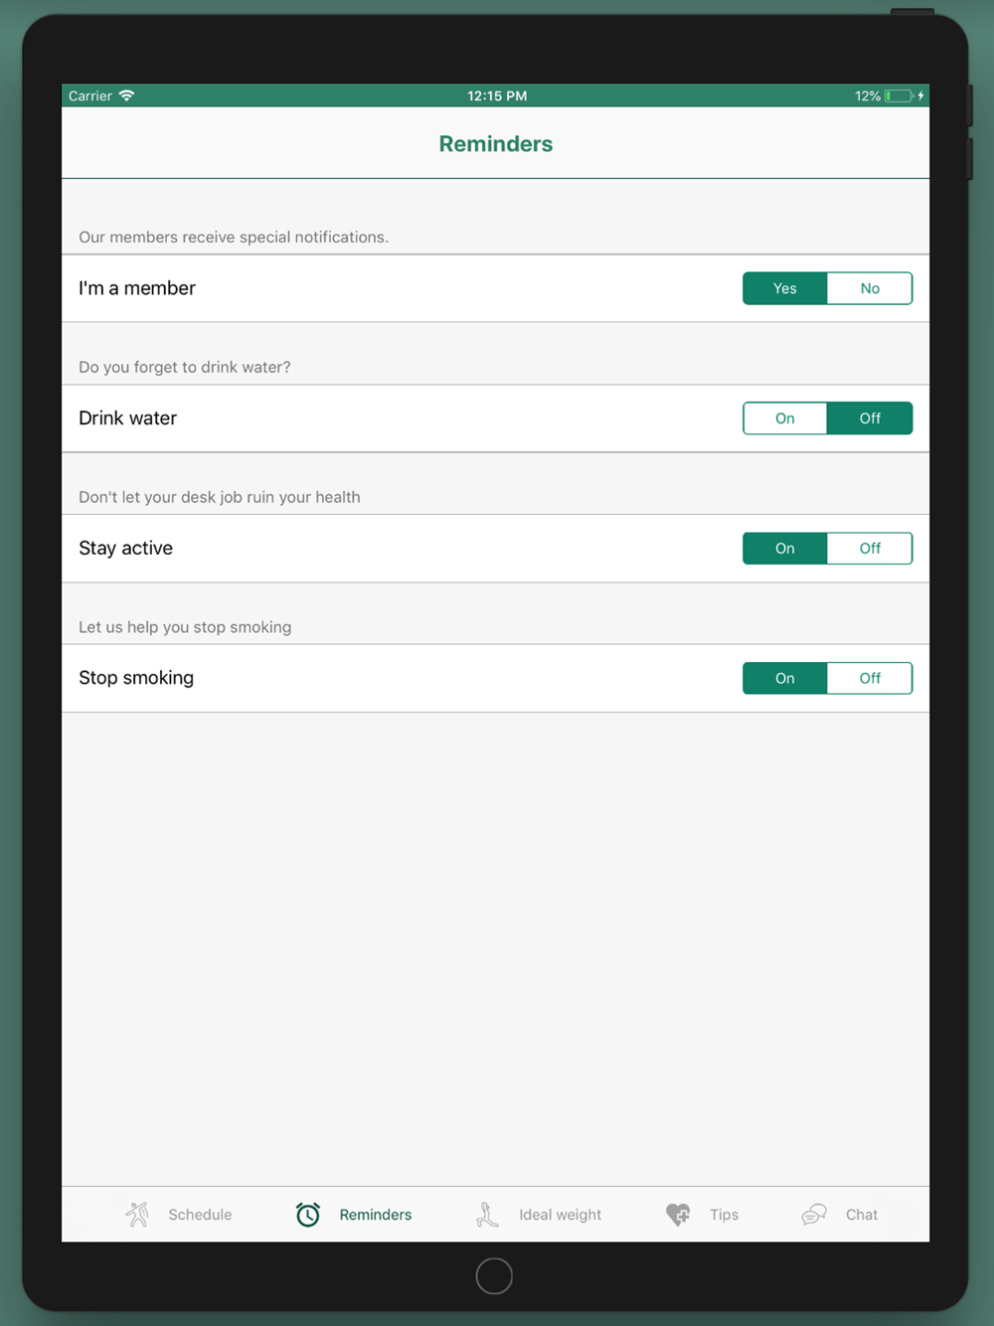Screen dimensions: 994x1326
Task: Switch to the Ideal weight tab label
Action: [560, 1215]
